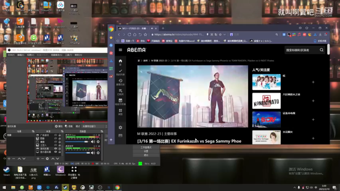Image resolution: width=340 pixels, height=191 pixels.
Task: Pop out the OBS sources dock
Action: click(62, 132)
